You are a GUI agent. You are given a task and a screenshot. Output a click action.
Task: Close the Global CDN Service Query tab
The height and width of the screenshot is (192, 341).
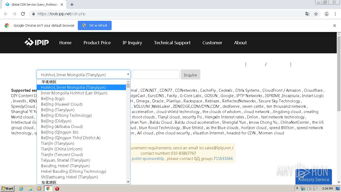click(x=62, y=5)
